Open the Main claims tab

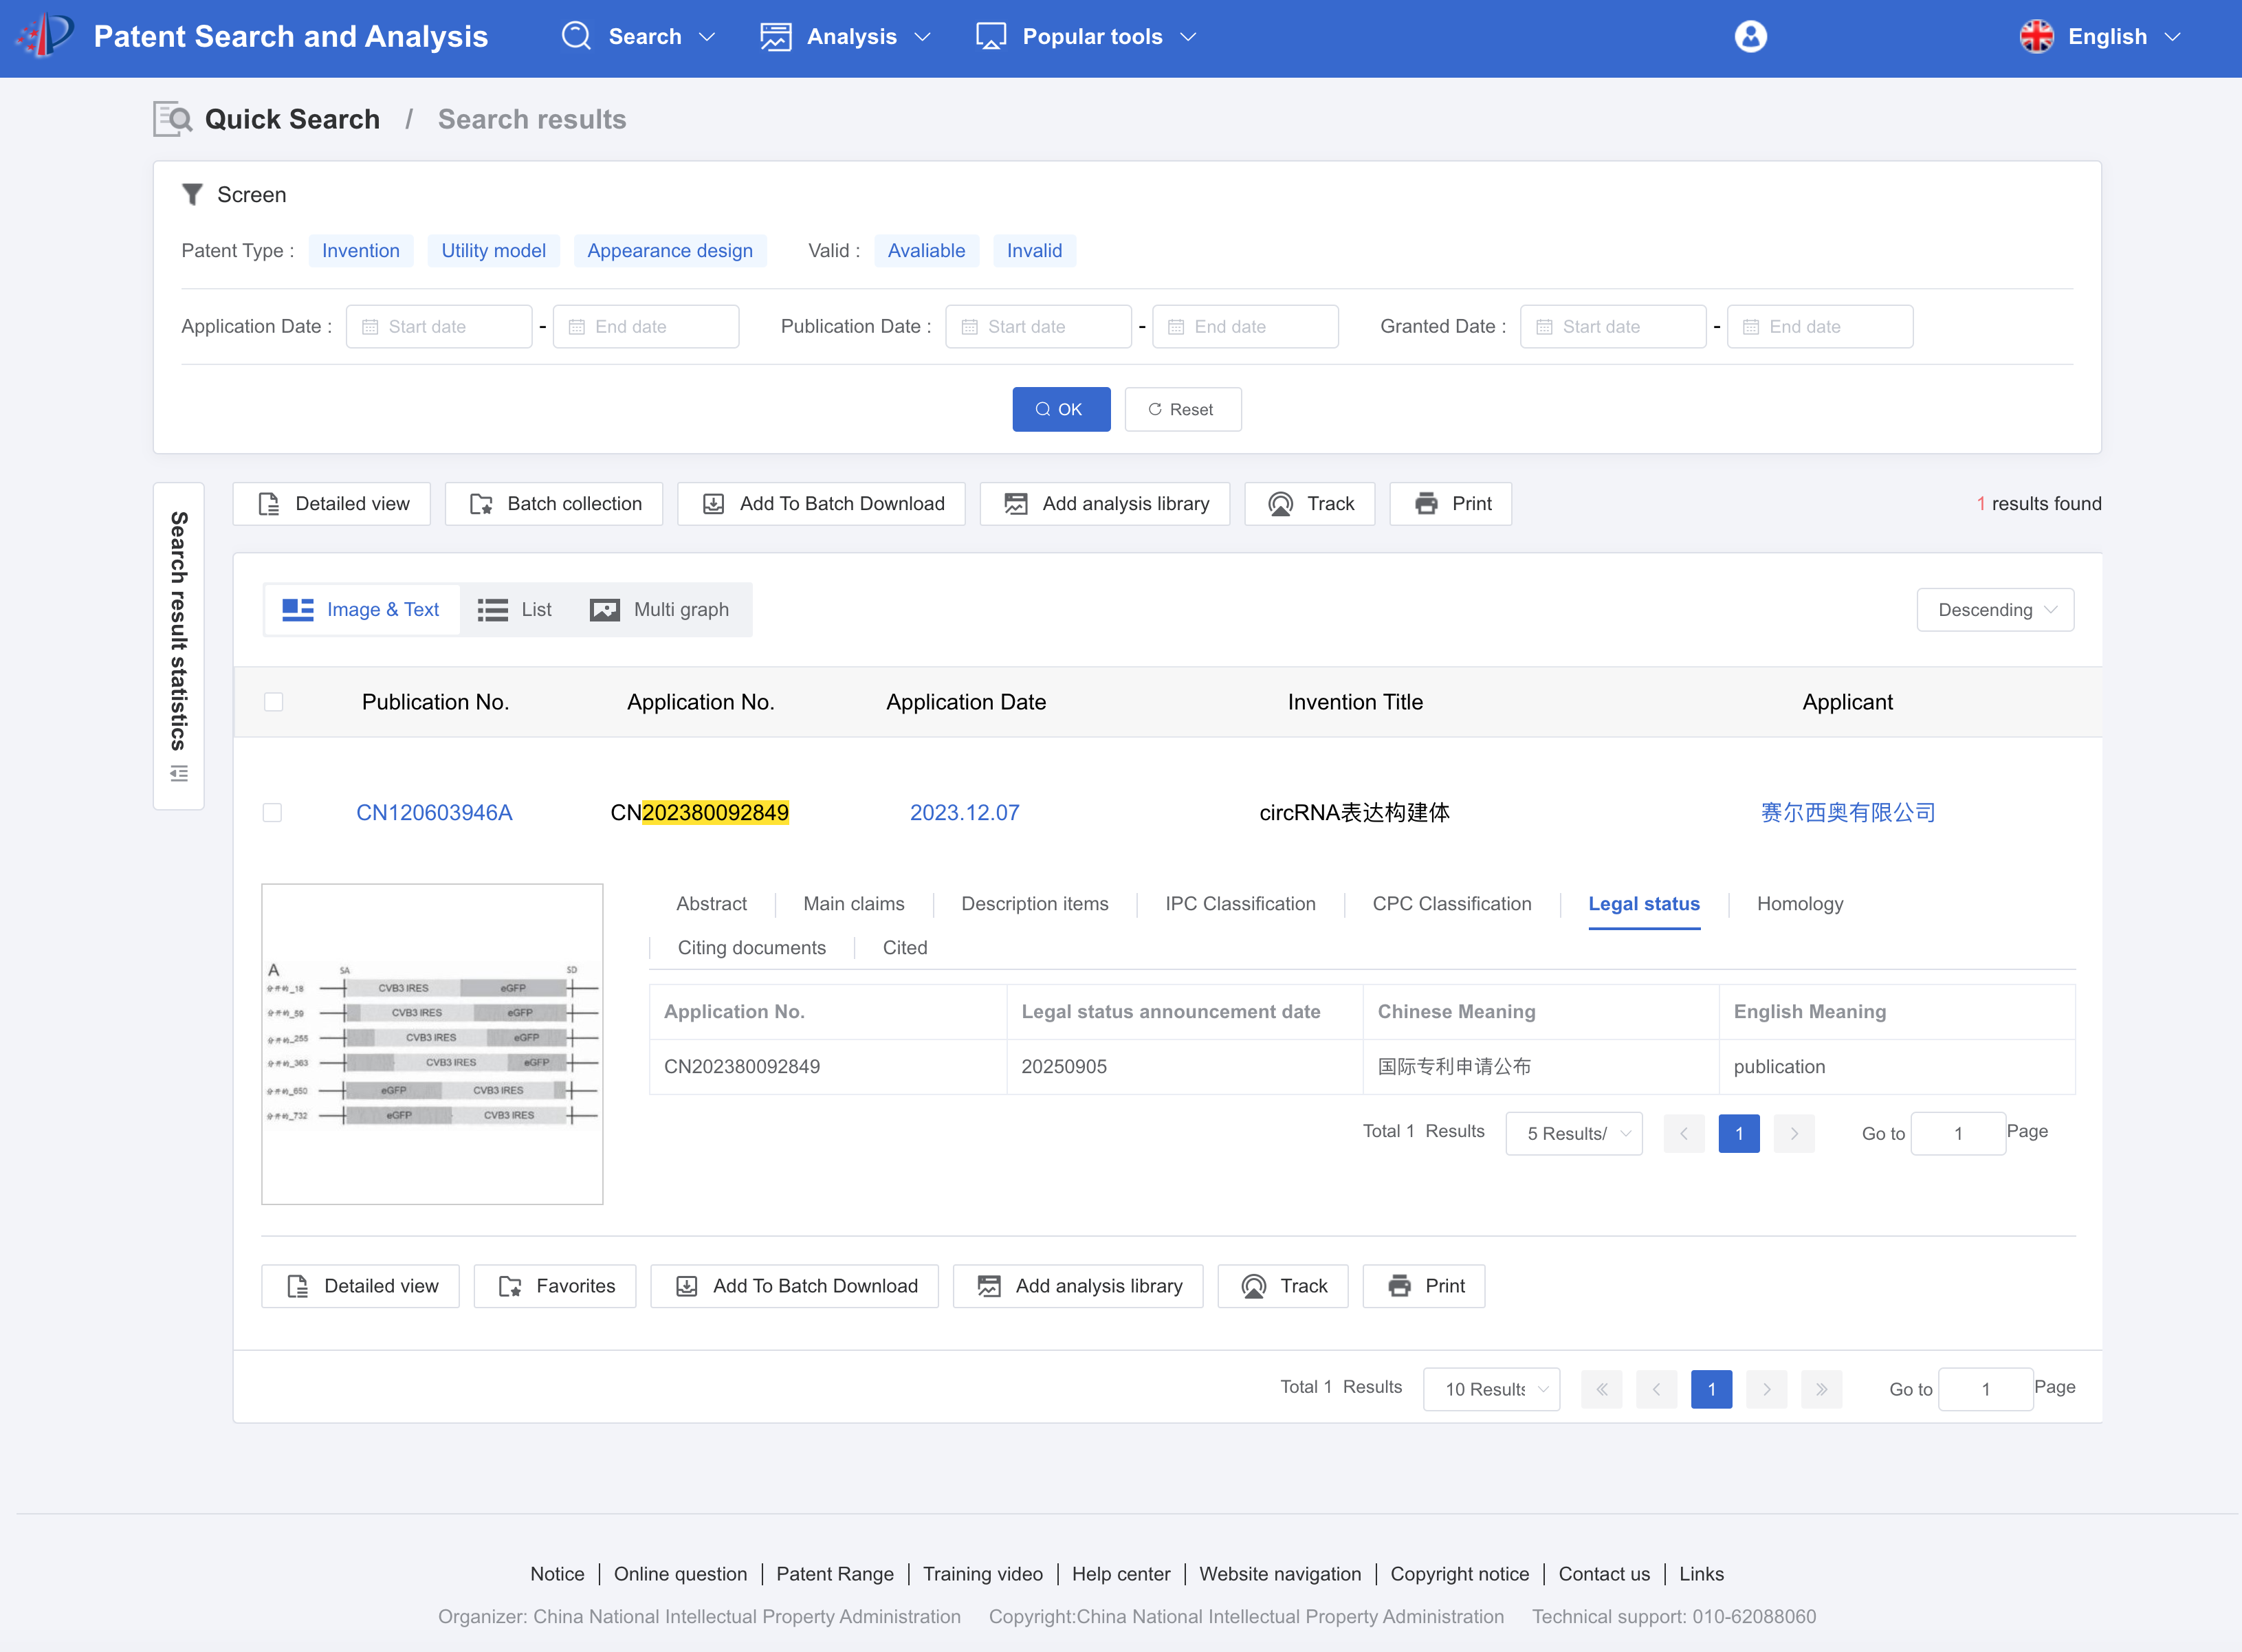click(853, 904)
